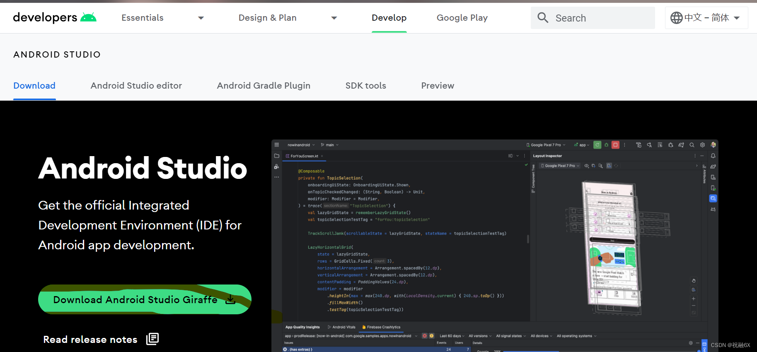The height and width of the screenshot is (352, 757).
Task: Click the '(has extras)' issue row
Action: (377, 350)
